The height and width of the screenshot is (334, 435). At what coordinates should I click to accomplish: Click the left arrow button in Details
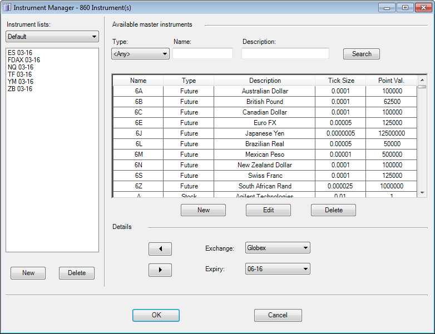(x=160, y=249)
